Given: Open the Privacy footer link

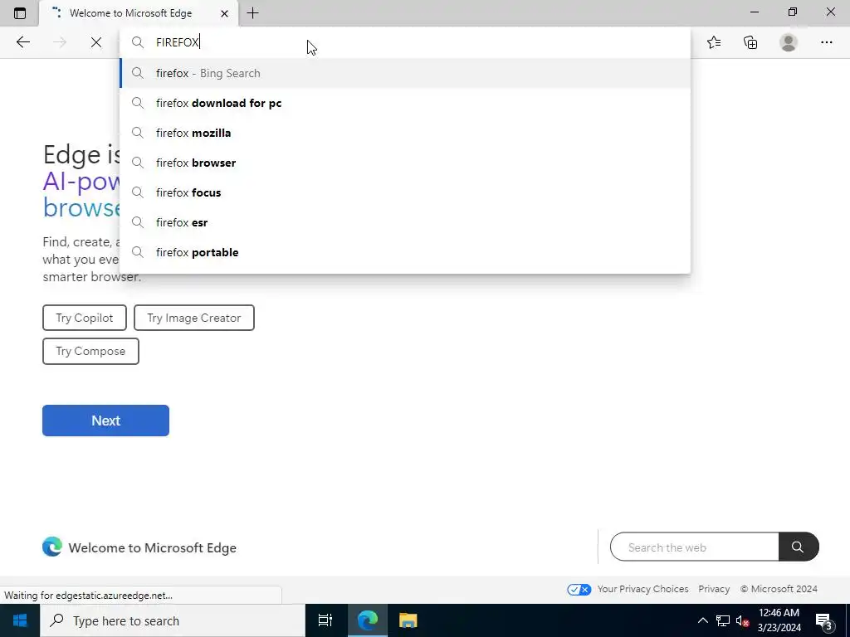Looking at the screenshot, I should click(x=713, y=589).
